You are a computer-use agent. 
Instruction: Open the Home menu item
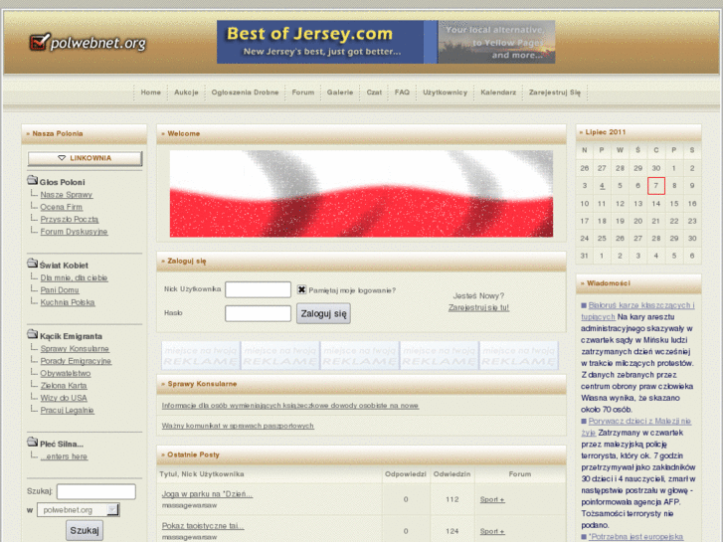point(151,92)
